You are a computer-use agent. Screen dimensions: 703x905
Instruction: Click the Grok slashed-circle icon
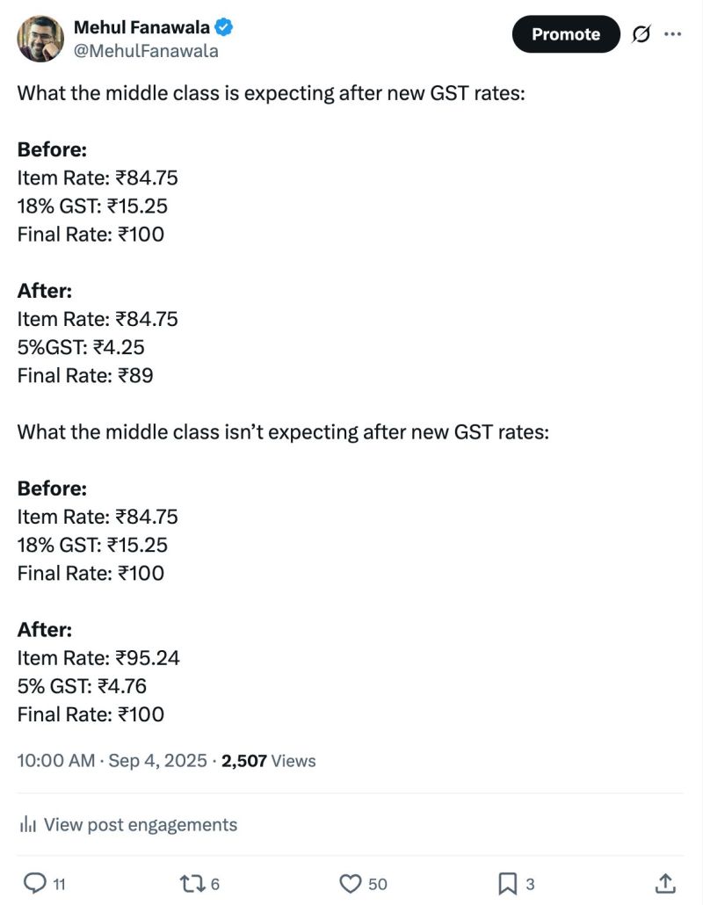coord(641,34)
